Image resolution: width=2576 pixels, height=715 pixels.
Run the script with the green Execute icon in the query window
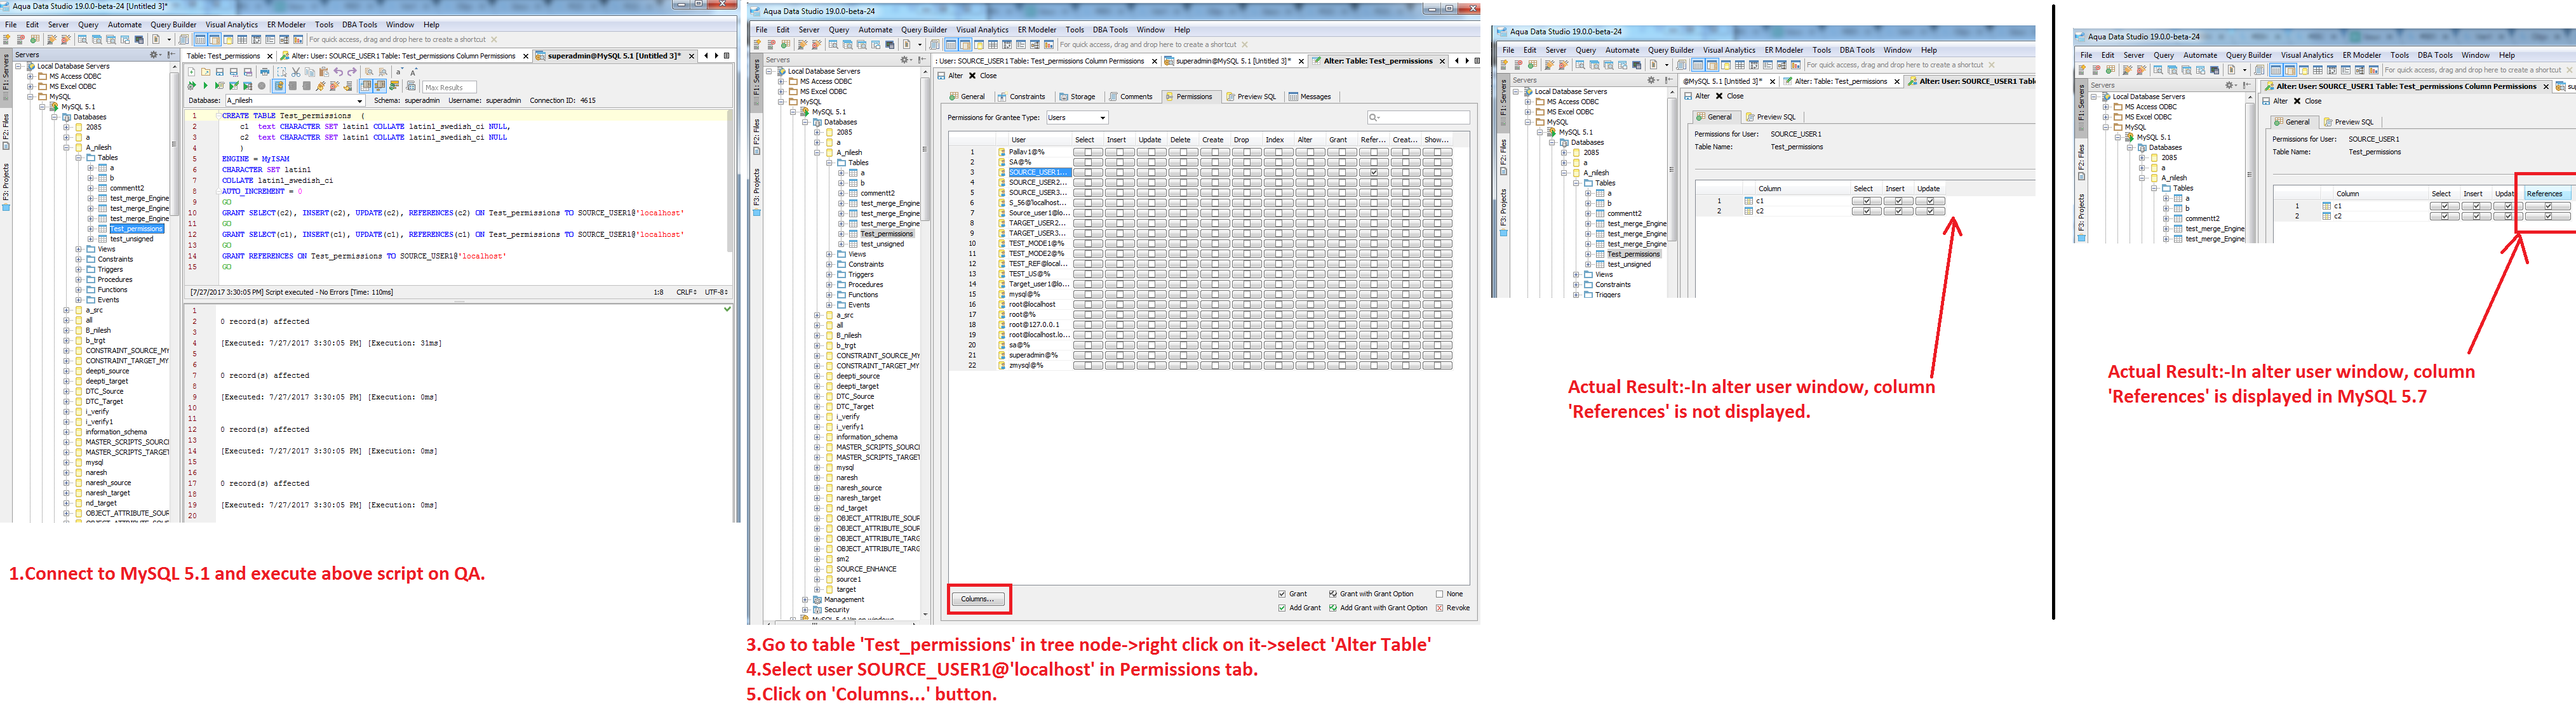tap(206, 86)
